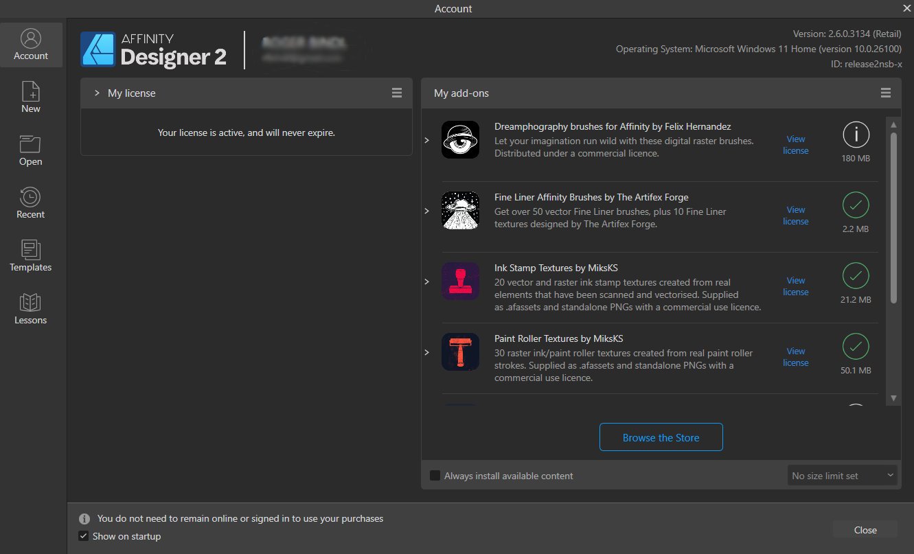This screenshot has width=914, height=554.
Task: Click add-ons list scrollbar thumb
Action: [893, 218]
